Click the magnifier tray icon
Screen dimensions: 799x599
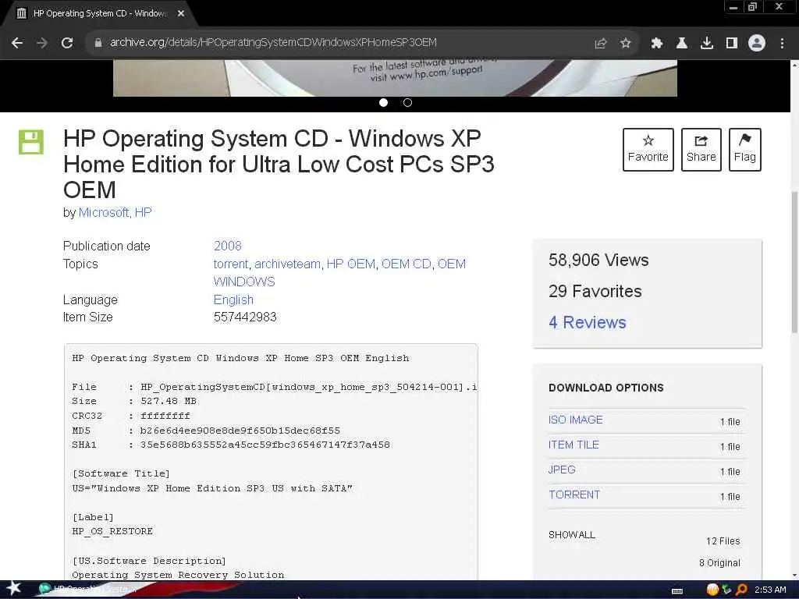tap(742, 590)
